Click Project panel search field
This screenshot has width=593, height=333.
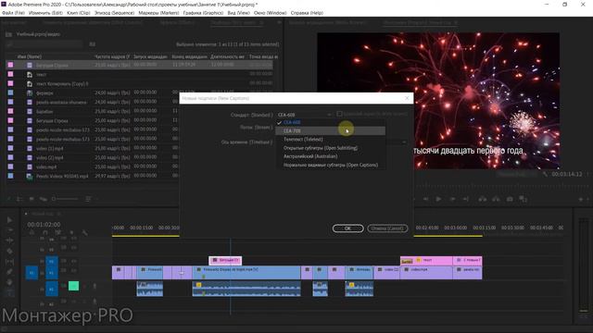point(44,44)
